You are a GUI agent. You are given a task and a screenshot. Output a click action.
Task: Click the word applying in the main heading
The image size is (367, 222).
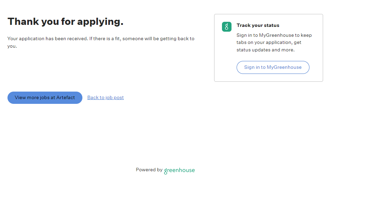pos(100,22)
